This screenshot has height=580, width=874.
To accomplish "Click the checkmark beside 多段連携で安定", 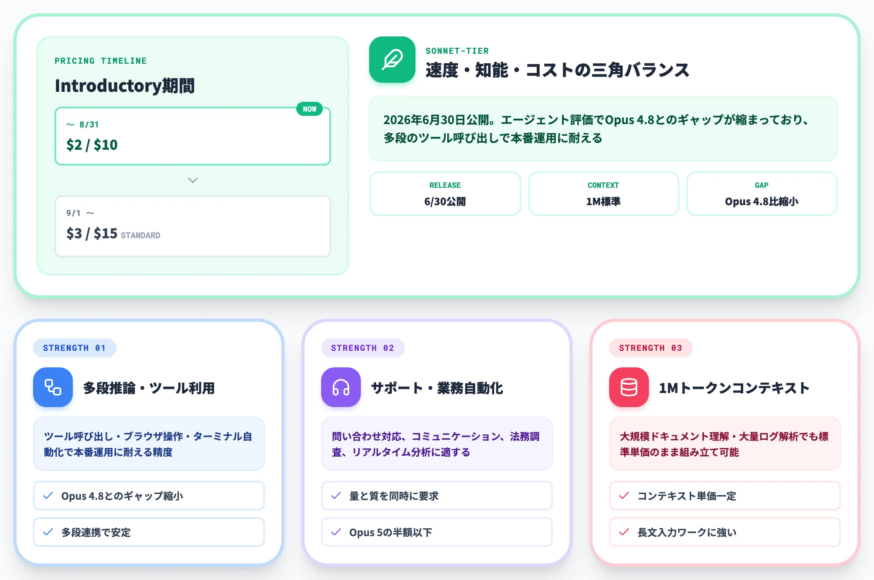I will click(48, 532).
